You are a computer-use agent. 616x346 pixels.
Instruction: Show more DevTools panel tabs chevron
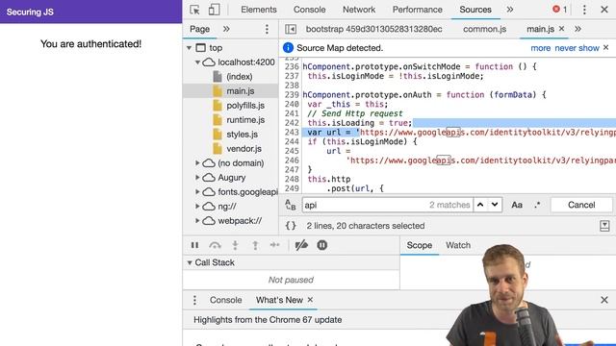(509, 10)
